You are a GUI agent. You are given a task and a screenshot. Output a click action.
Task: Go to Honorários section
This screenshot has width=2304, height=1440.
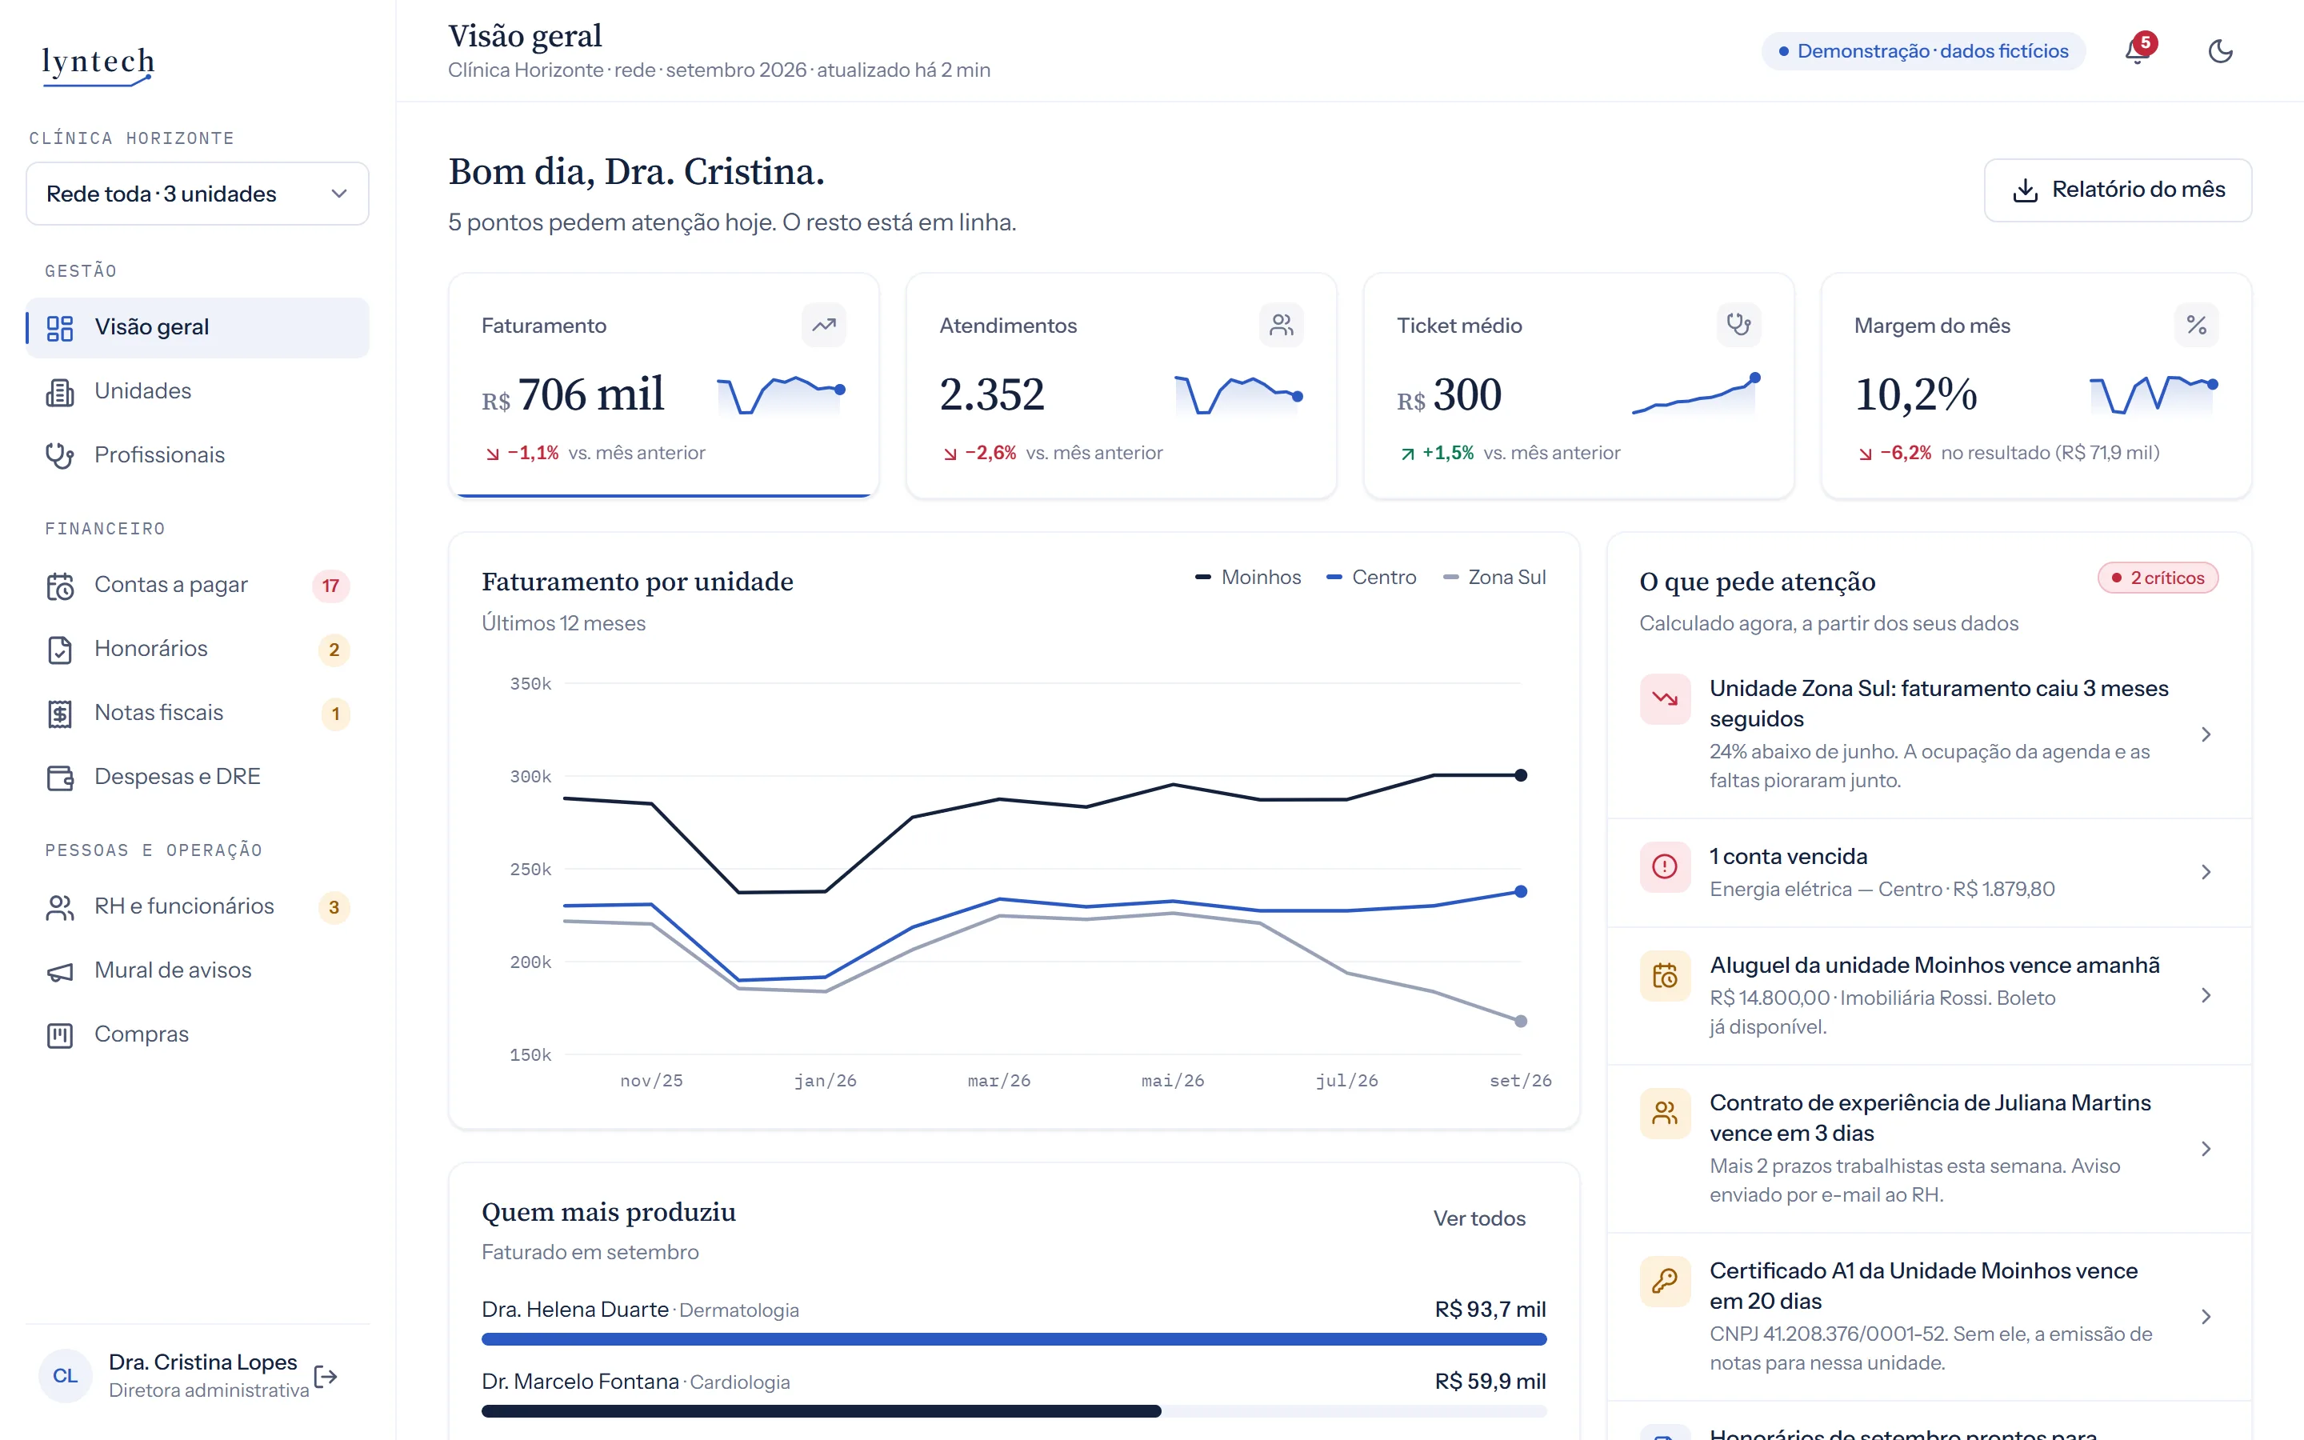[197, 649]
